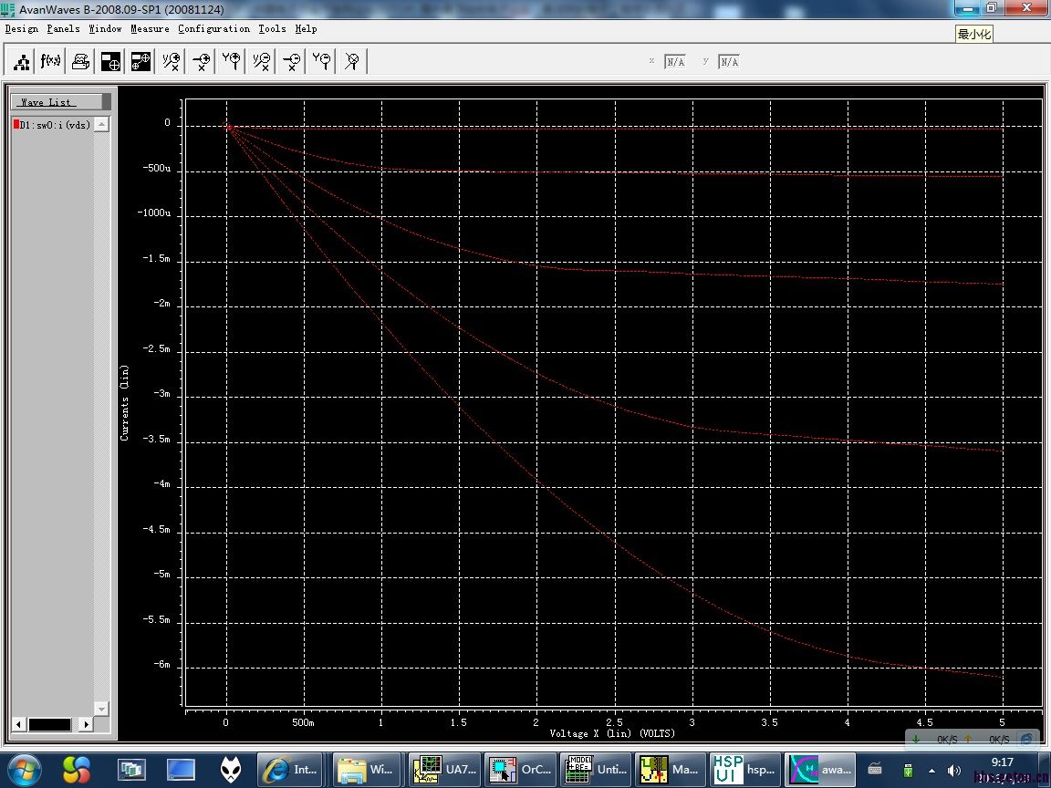1051x788 pixels.
Task: Click the print waveform icon
Action: 80,62
